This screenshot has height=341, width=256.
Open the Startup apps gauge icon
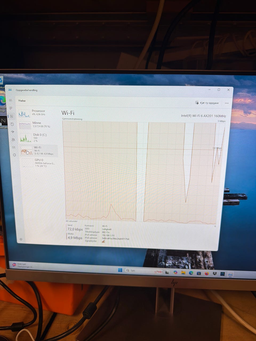[x=13, y=132]
